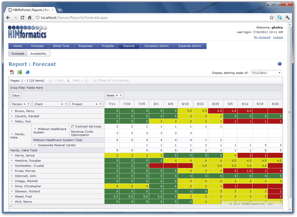Expand the Brown, Percy row
Screen dimensions: 297x217
(12, 111)
